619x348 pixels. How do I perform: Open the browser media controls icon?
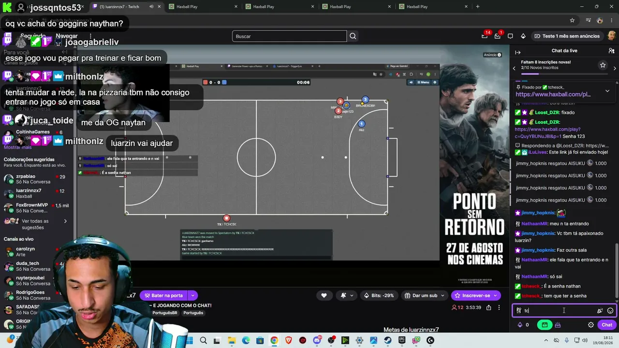tap(588, 20)
